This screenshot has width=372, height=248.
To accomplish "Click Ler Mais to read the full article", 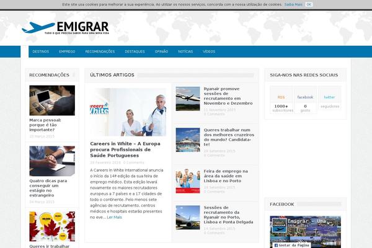I will click(114, 217).
